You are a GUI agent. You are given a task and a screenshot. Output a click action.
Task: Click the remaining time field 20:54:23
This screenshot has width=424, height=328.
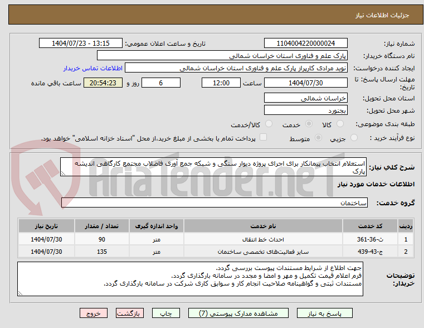click(103, 83)
